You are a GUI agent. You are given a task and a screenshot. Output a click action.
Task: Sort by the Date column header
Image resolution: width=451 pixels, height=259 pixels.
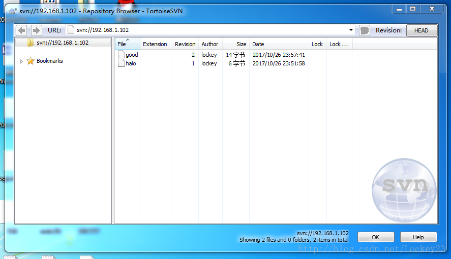pos(279,44)
